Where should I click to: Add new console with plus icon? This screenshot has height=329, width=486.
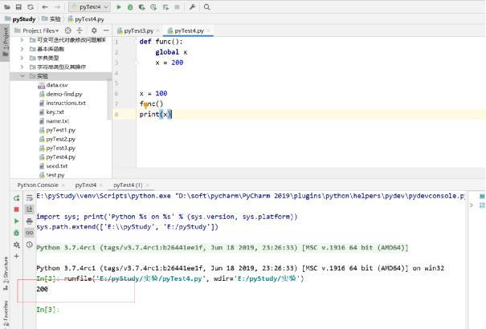click(x=16, y=256)
